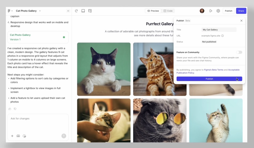Image resolution: width=254 pixels, height=148 pixels.
Task: Click the URL info icon
Action: (222, 36)
